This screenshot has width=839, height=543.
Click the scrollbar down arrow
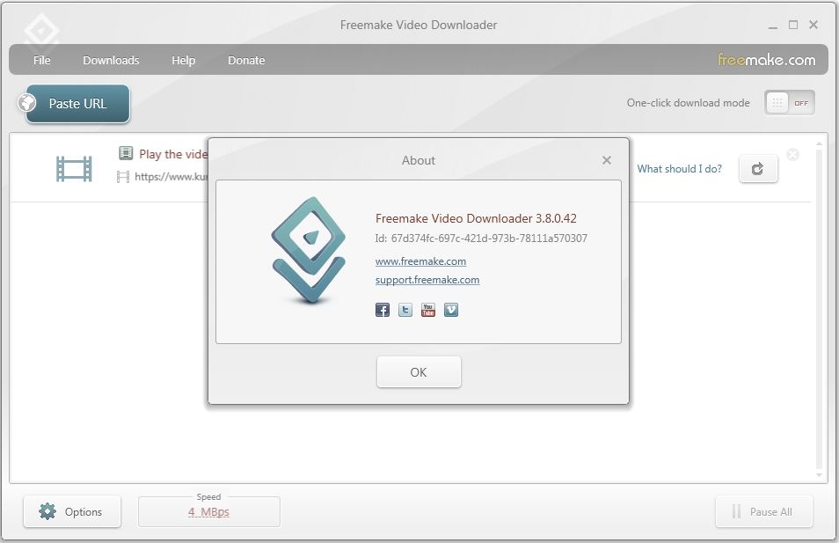click(819, 475)
